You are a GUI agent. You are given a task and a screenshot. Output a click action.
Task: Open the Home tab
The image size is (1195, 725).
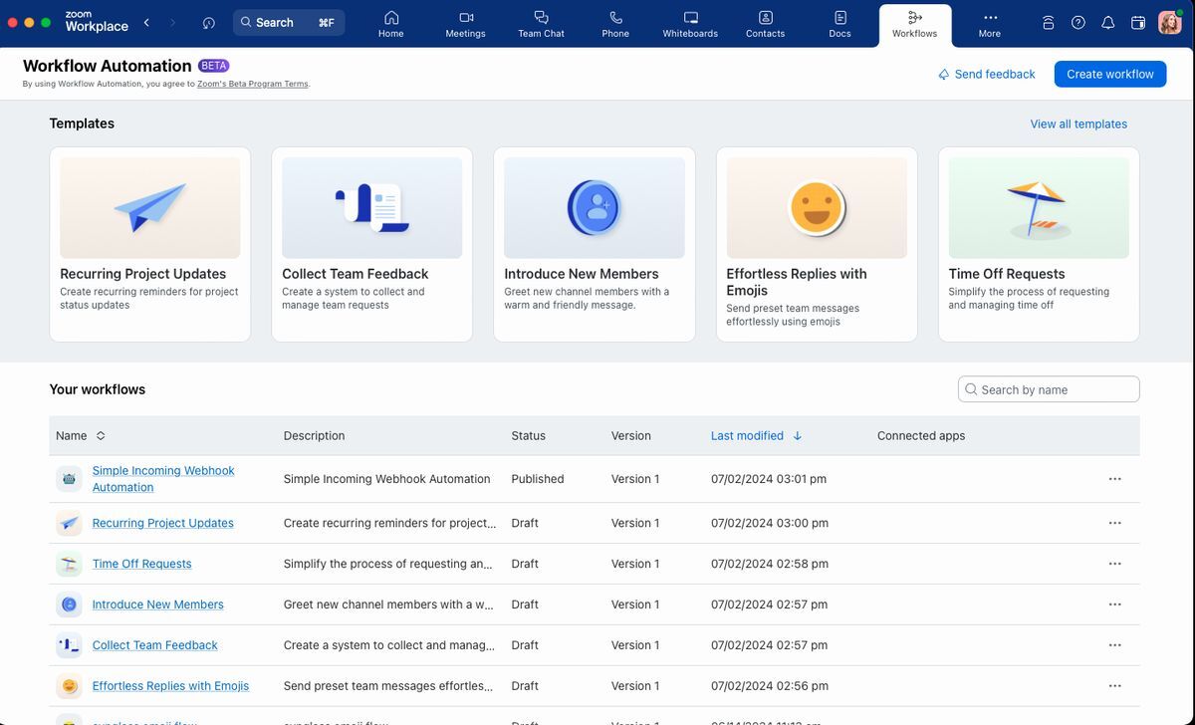click(x=391, y=24)
